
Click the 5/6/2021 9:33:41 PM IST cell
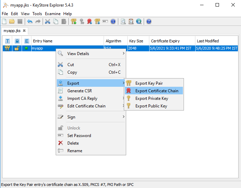(x=172, y=48)
